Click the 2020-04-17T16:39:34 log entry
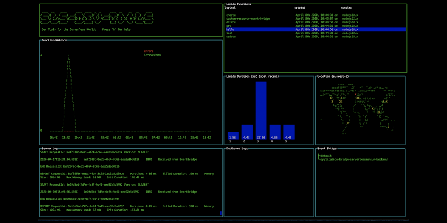The image size is (447, 223). pyautogui.click(x=118, y=160)
